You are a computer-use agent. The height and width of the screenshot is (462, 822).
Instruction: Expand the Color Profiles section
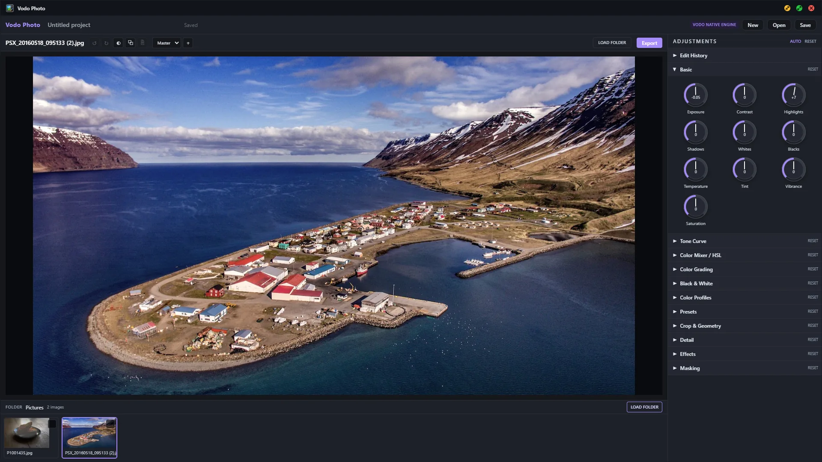coord(745,298)
